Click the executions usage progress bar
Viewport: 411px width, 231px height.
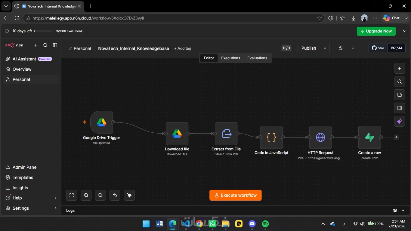[x=43, y=31]
